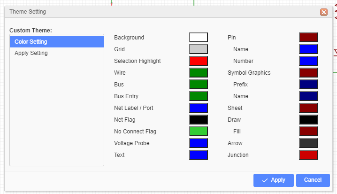Click the Custom Theme heading
The width and height of the screenshot is (337, 194).
point(31,31)
